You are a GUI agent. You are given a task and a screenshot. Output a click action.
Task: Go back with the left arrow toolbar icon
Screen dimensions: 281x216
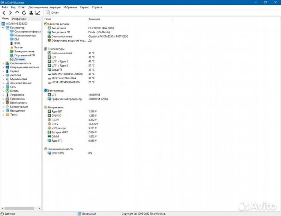point(4,13)
